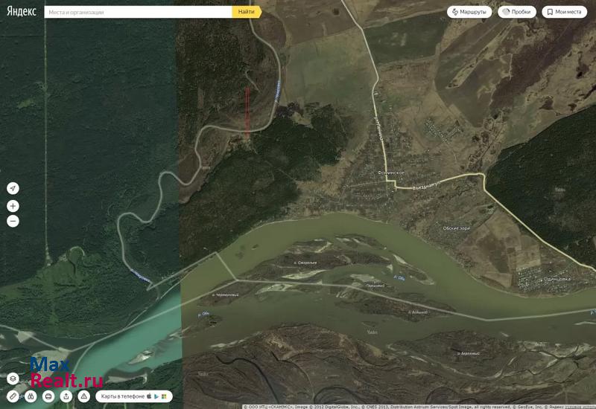596x409 pixels.
Task: Open panoramas with the binoculars icon
Action: tap(31, 396)
